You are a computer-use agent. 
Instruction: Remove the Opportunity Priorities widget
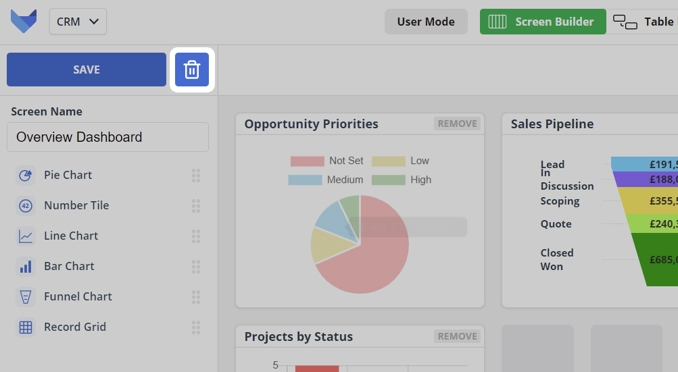click(x=458, y=124)
